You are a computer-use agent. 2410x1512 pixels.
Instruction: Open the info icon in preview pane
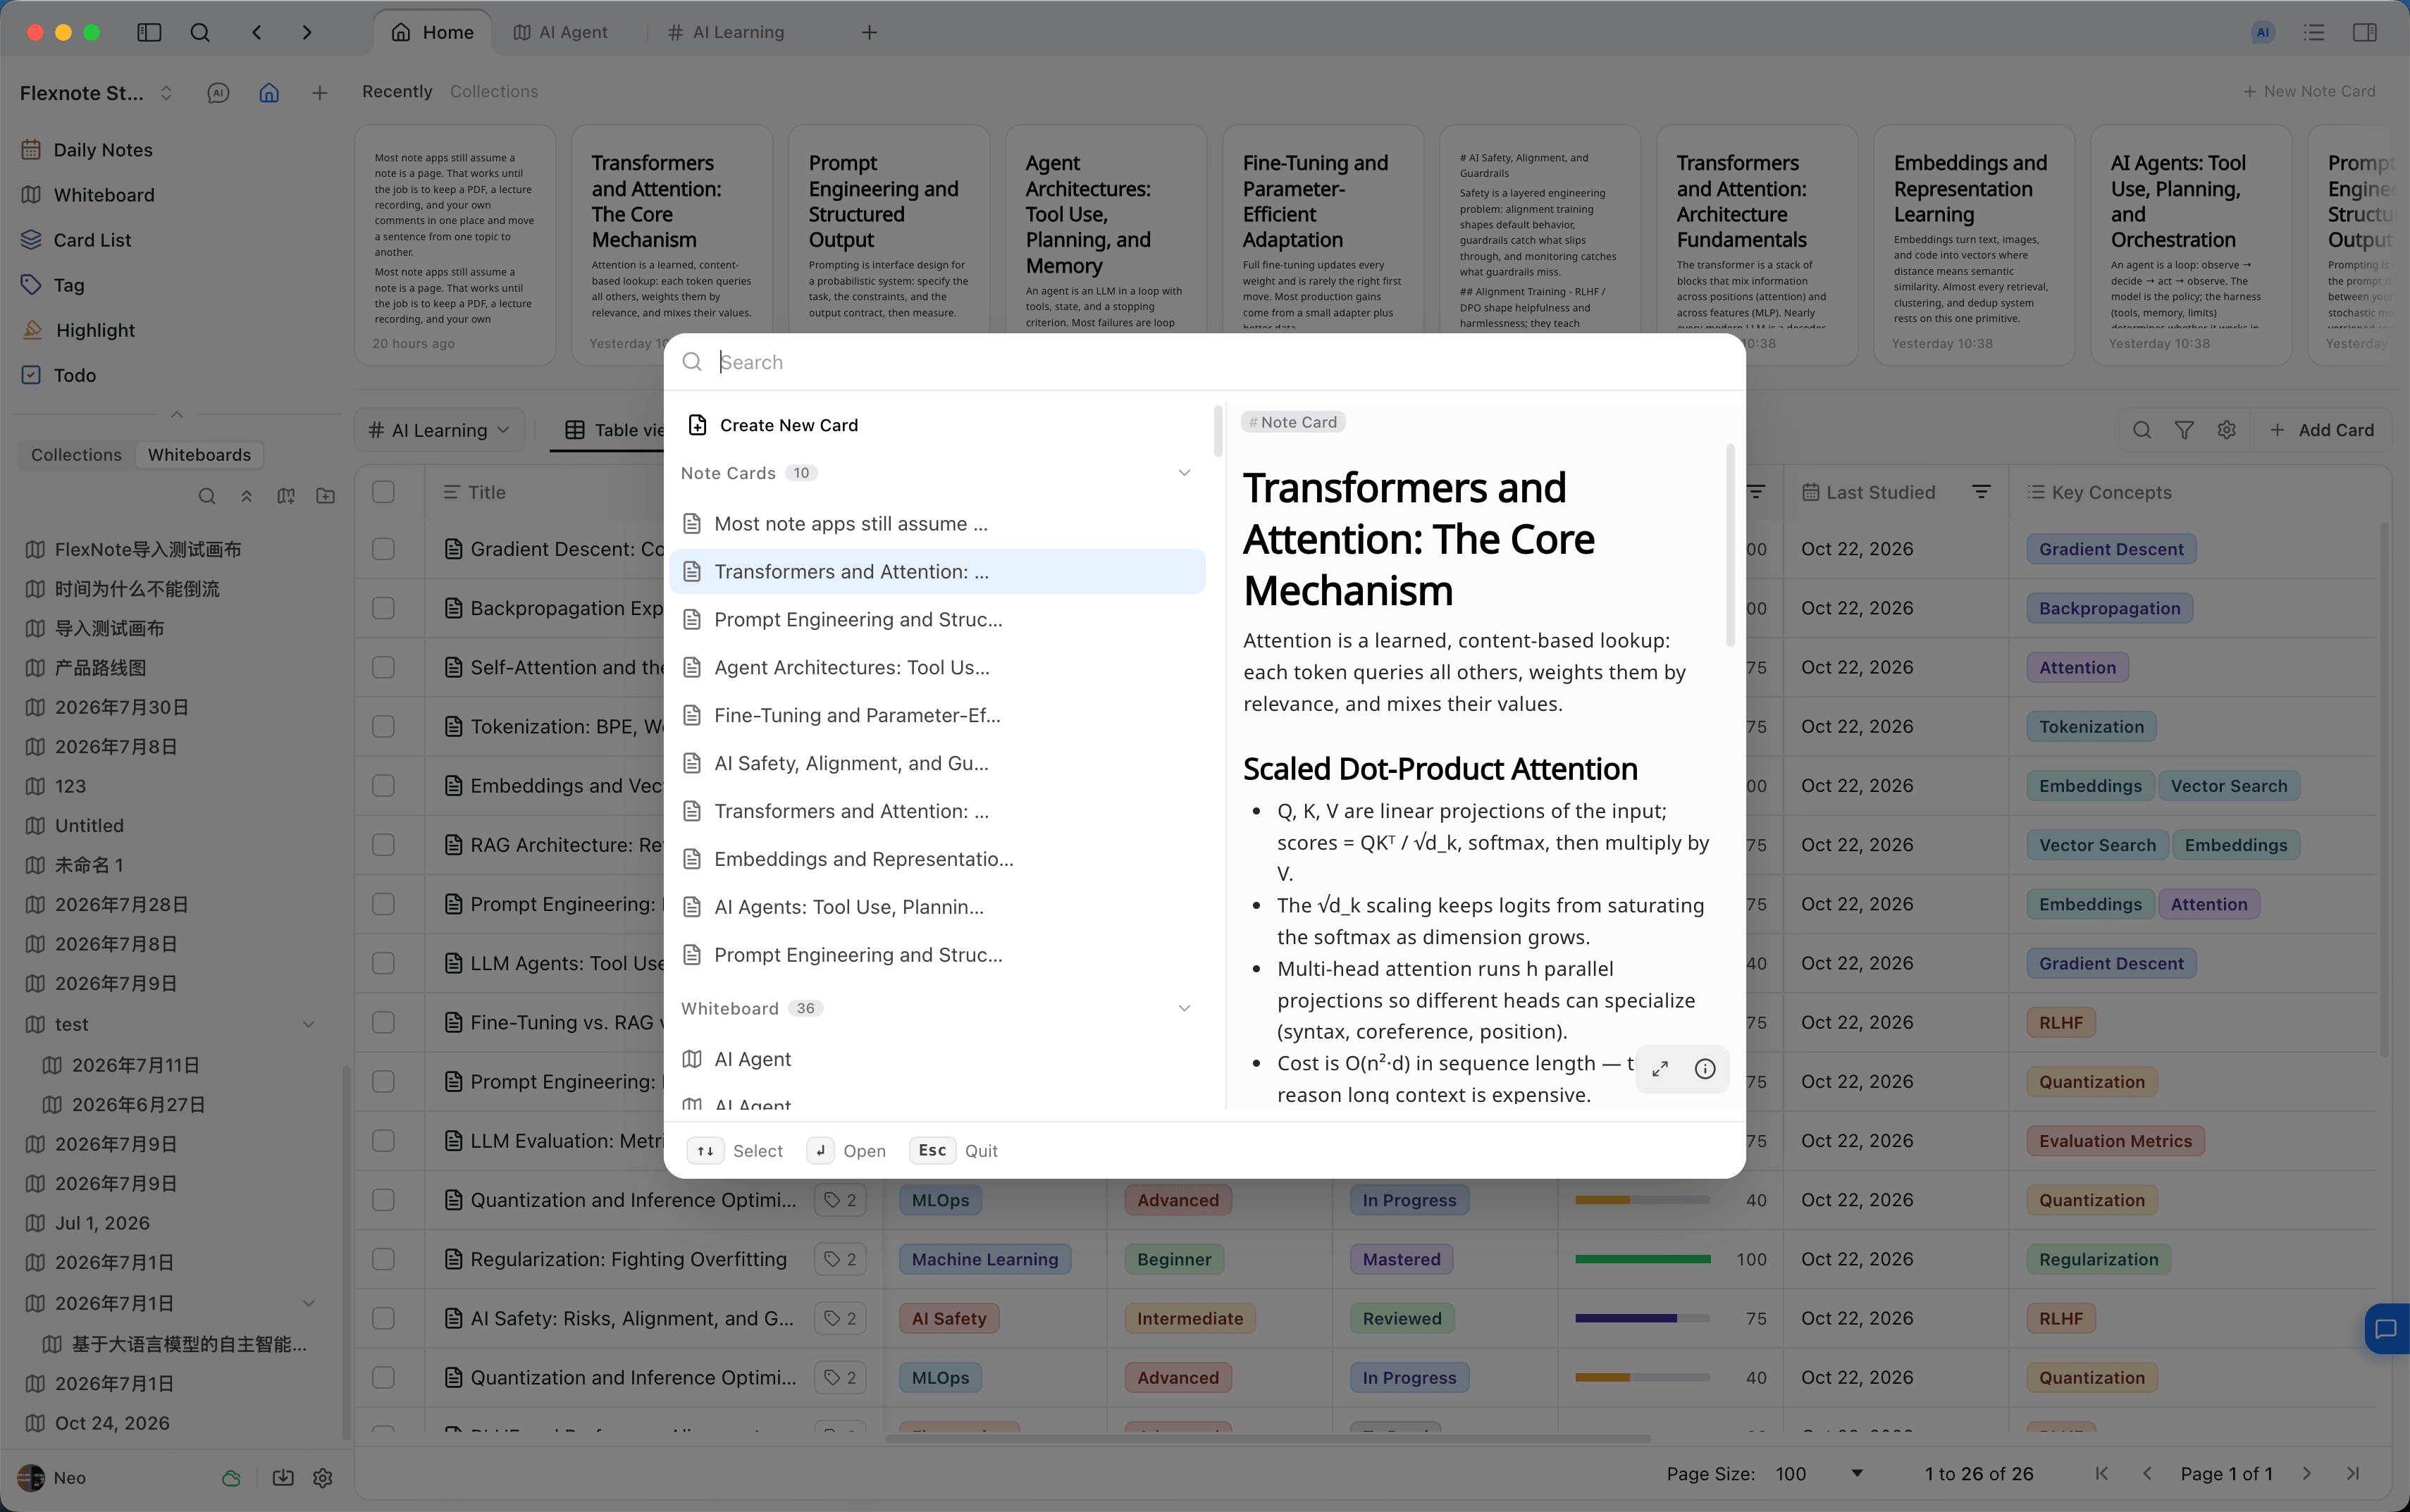(1705, 1069)
